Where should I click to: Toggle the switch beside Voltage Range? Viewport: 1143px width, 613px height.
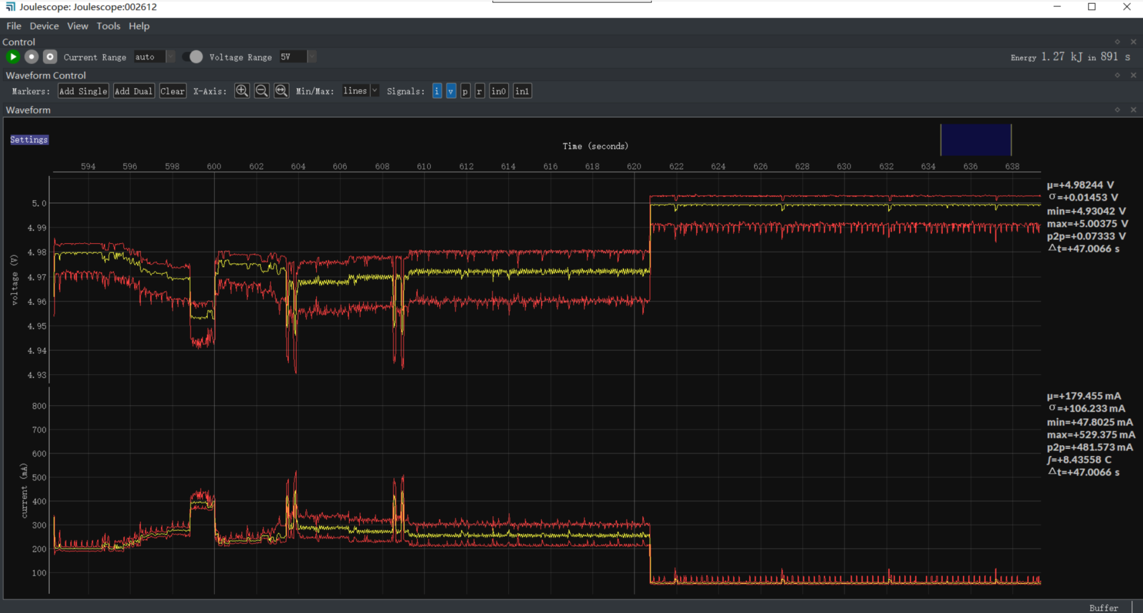(193, 57)
